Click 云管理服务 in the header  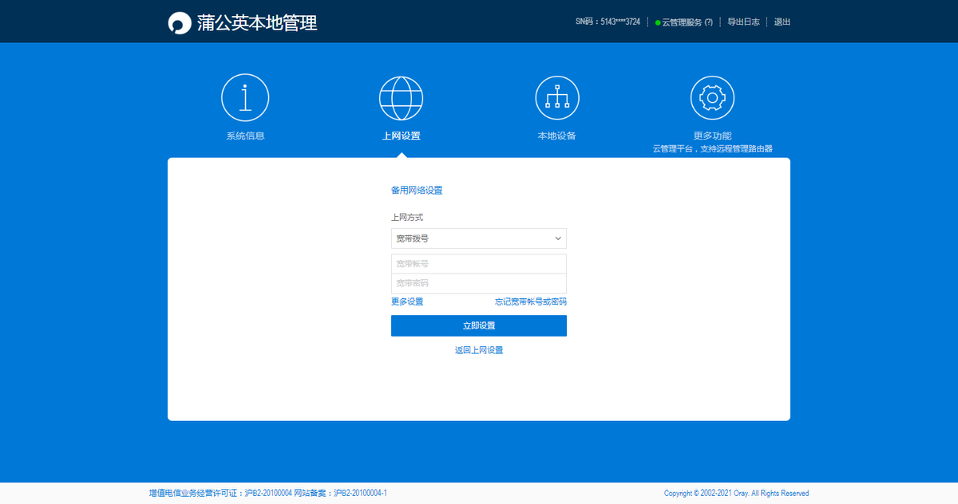coord(682,22)
